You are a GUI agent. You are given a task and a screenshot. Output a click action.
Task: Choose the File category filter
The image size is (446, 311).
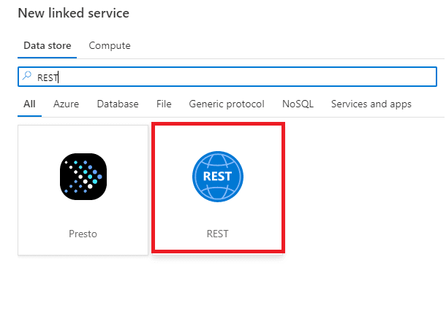[x=164, y=104]
